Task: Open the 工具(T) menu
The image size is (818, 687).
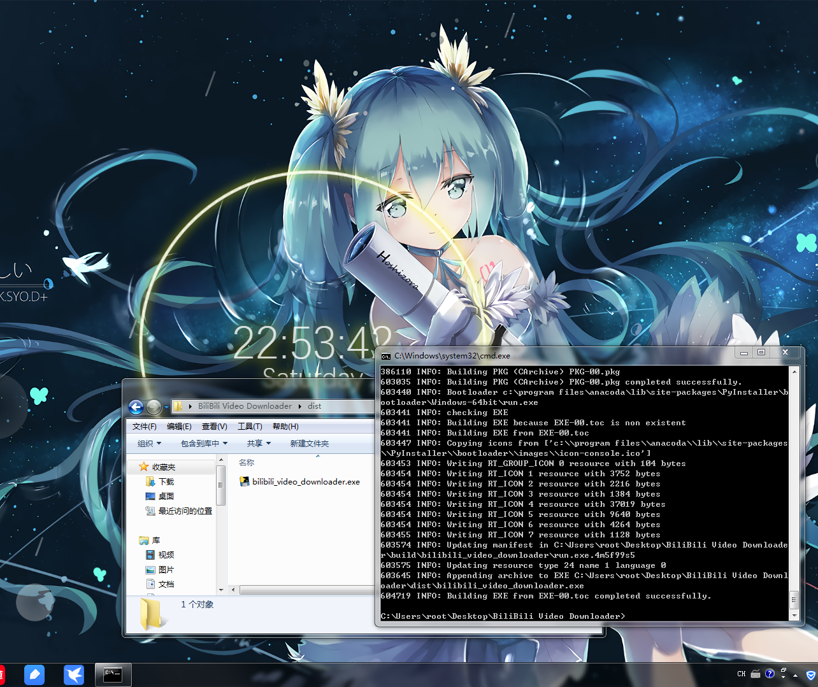Action: (250, 427)
